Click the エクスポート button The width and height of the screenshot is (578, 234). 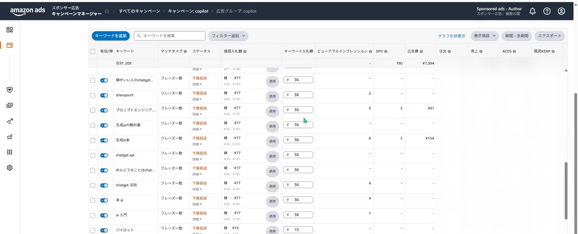click(550, 36)
